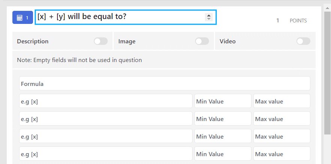
Task: Turn on the Image toggle
Action: click(x=202, y=41)
